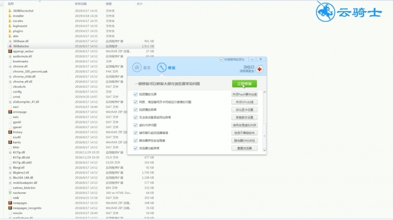
Task: Select the audiomute.dll file icon
Action: 10,56
